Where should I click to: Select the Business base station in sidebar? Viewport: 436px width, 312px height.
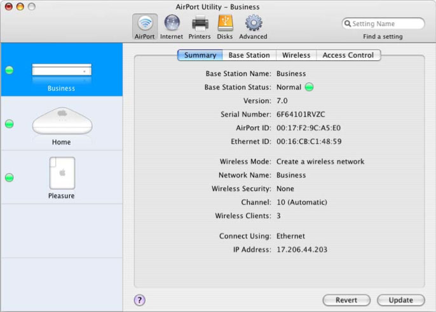tap(62, 70)
